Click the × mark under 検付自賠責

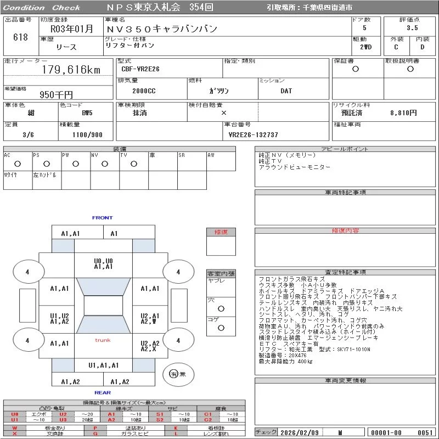tap(224, 113)
